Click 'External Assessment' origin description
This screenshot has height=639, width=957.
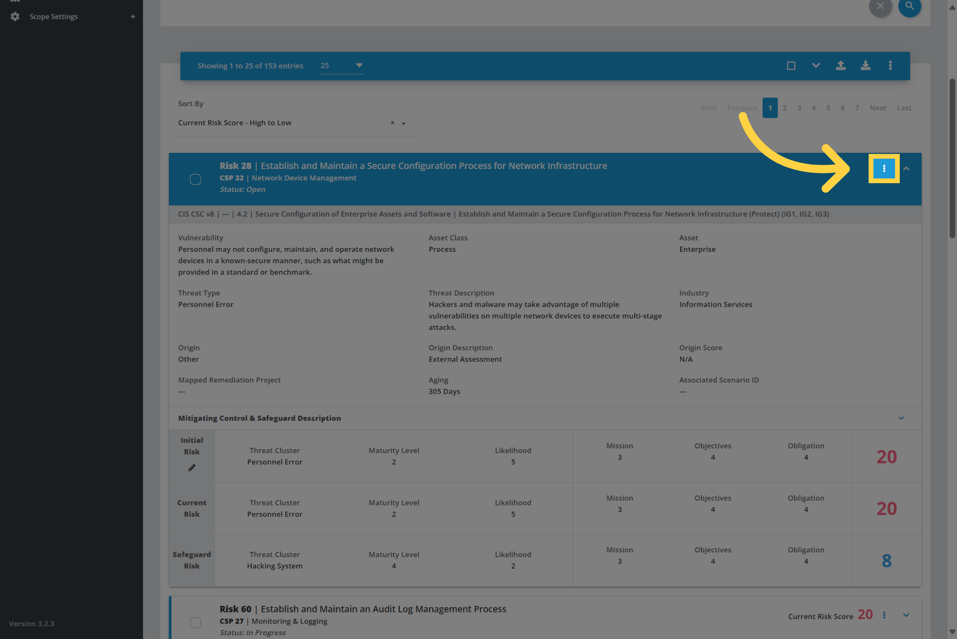[465, 359]
